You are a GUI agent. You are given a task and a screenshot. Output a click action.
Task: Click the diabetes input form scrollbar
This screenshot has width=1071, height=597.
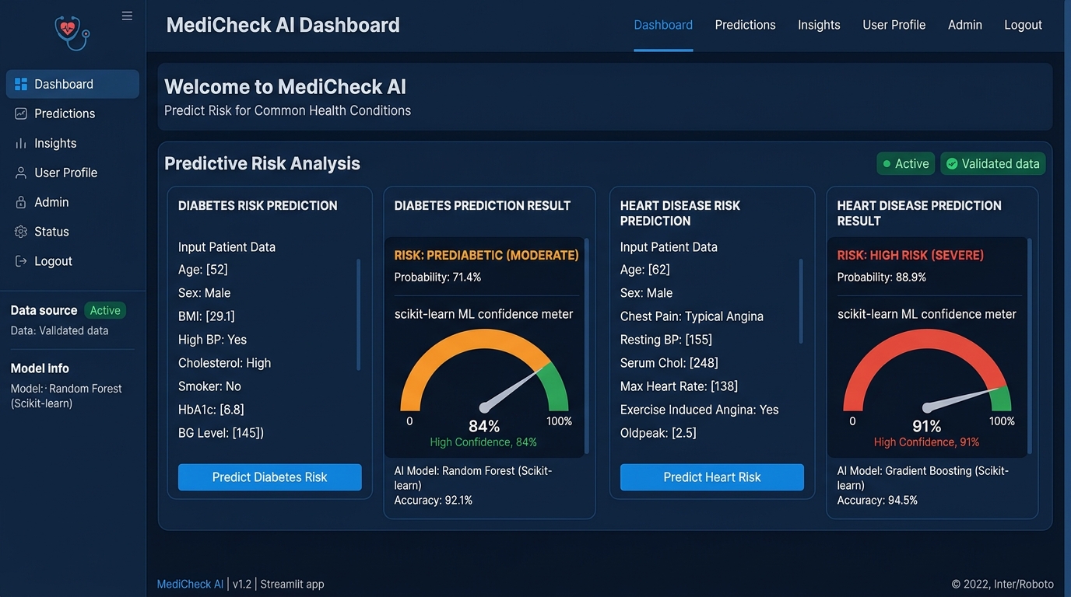(358, 315)
